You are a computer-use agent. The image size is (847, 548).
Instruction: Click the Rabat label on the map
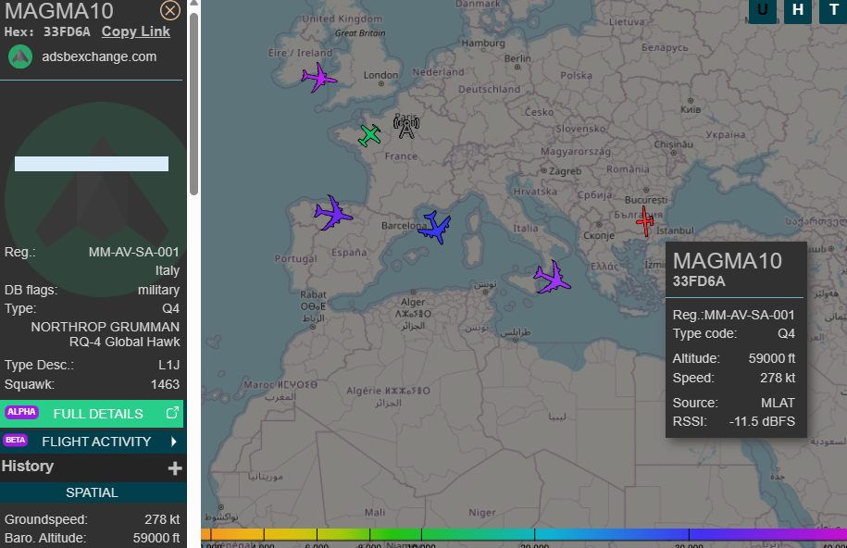(x=313, y=294)
